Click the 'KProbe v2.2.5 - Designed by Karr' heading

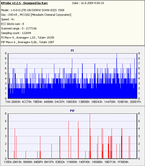point(24,3)
